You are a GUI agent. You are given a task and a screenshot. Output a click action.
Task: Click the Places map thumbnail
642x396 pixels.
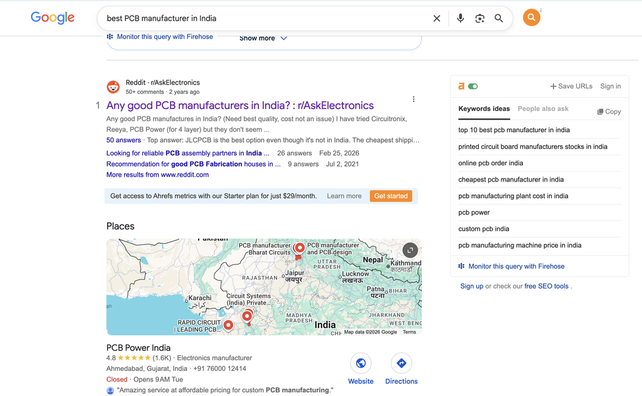[x=264, y=287]
